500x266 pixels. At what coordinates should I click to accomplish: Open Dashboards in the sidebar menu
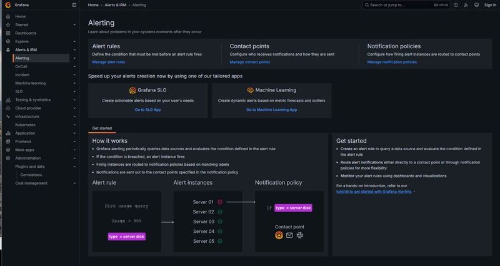26,33
